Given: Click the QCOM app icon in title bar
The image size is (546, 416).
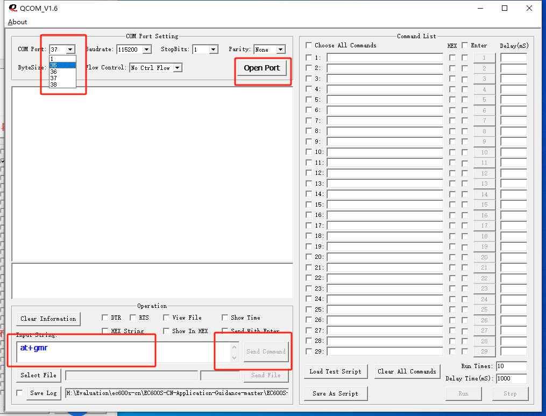Looking at the screenshot, I should pyautogui.click(x=13, y=8).
